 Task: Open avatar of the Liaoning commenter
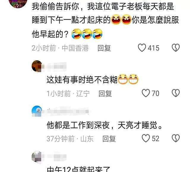click(x=37, y=66)
